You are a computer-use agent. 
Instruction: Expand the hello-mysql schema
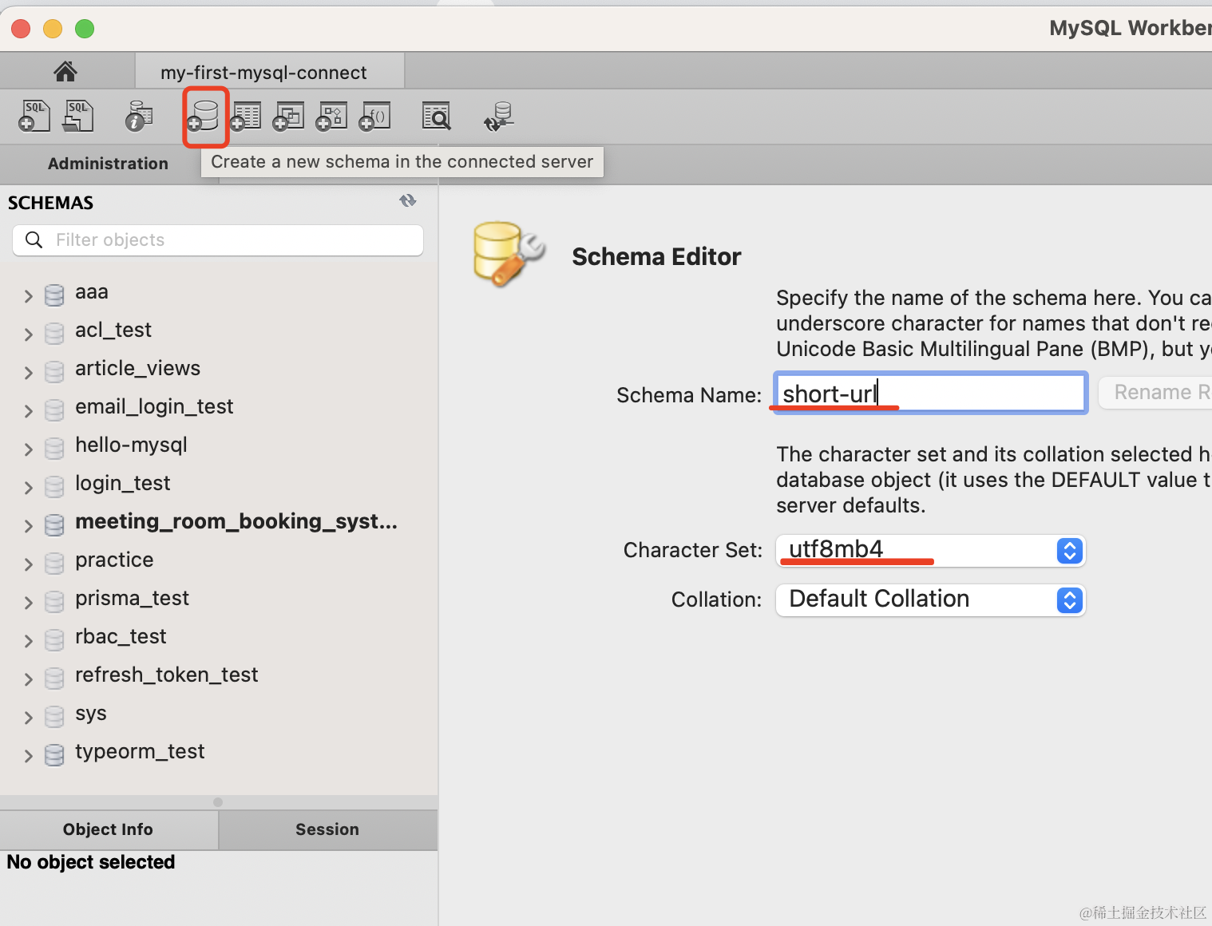click(29, 449)
